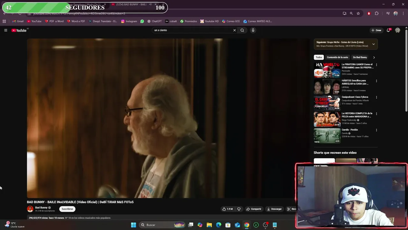Open Microsoft Edge from taskbar
Viewport: 408px width, 230px height.
click(x=219, y=225)
